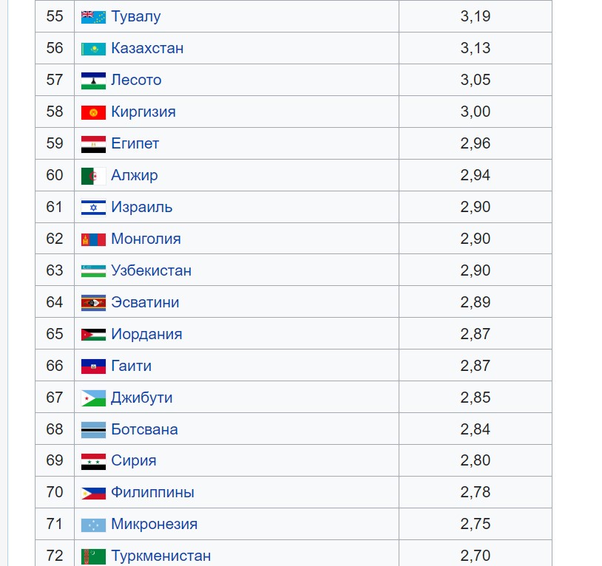The image size is (602, 566).
Task: Open the Иордания article link
Action: [146, 334]
